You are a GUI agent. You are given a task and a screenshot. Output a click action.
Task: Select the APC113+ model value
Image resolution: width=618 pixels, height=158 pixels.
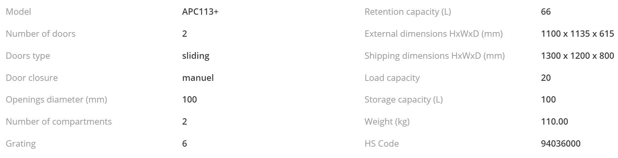coord(200,12)
